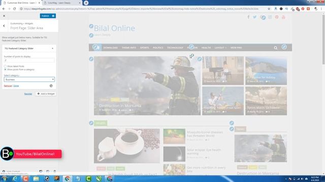
Task: Click the Reorder link
Action: pyautogui.click(x=28, y=94)
